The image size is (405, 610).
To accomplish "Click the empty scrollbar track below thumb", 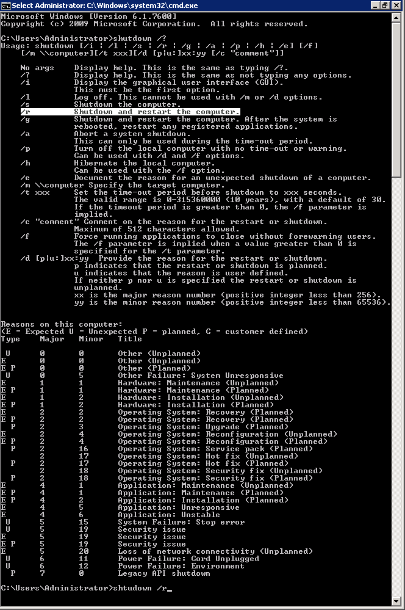I will [x=396, y=387].
